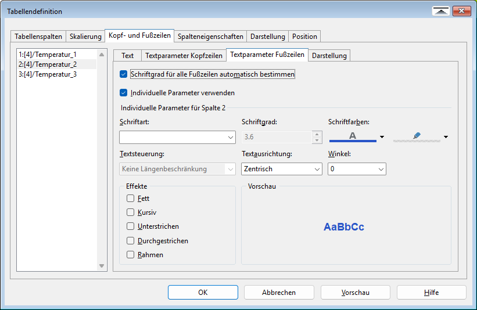Image resolution: width=477 pixels, height=310 pixels.
Task: Check the Rahmen effect option
Action: (x=130, y=255)
